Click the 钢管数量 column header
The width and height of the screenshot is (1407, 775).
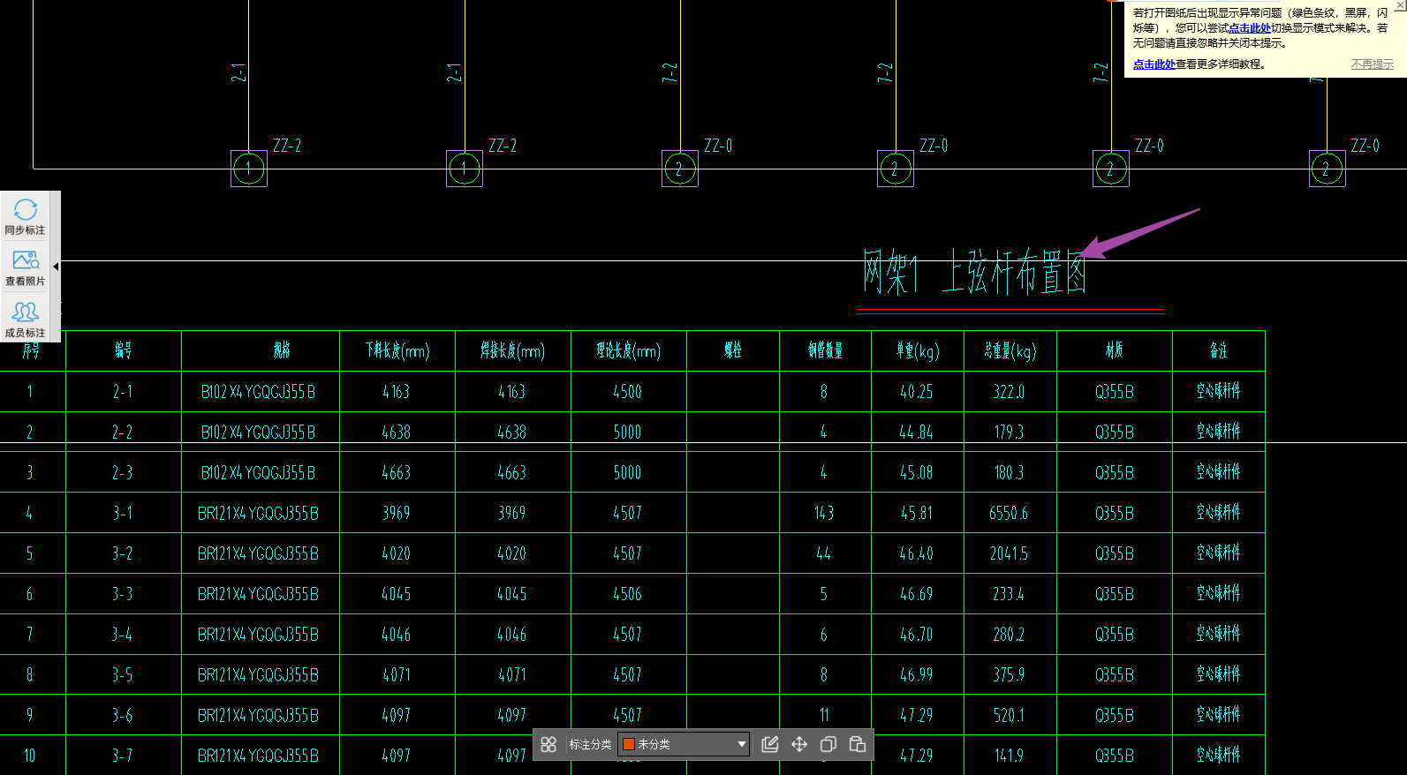click(x=825, y=350)
